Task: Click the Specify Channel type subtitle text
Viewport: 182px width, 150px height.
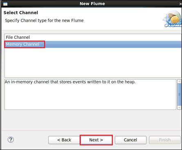Action: point(44,20)
